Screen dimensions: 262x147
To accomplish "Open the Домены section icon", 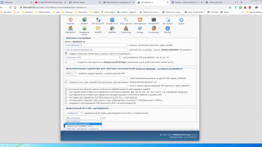I will point(84,20).
